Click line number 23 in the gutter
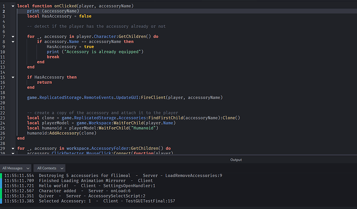The height and width of the screenshot is (209, 357). pyautogui.click(x=3, y=118)
